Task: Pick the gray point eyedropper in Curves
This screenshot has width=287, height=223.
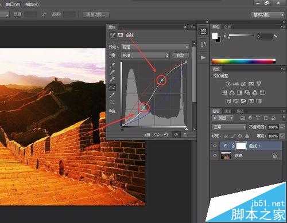Action: pos(113,72)
